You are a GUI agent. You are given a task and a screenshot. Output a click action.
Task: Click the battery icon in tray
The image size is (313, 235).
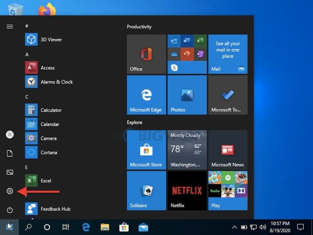pyautogui.click(x=244, y=227)
